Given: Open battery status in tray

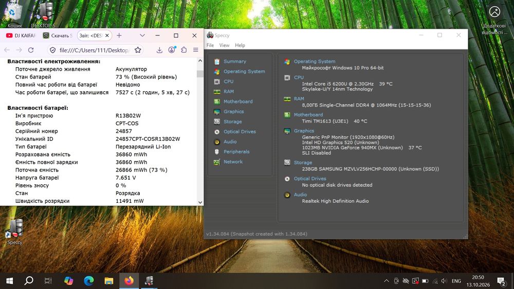Looking at the screenshot, I should (x=425, y=281).
